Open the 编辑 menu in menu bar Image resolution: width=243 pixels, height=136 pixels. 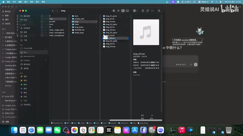click(20, 2)
